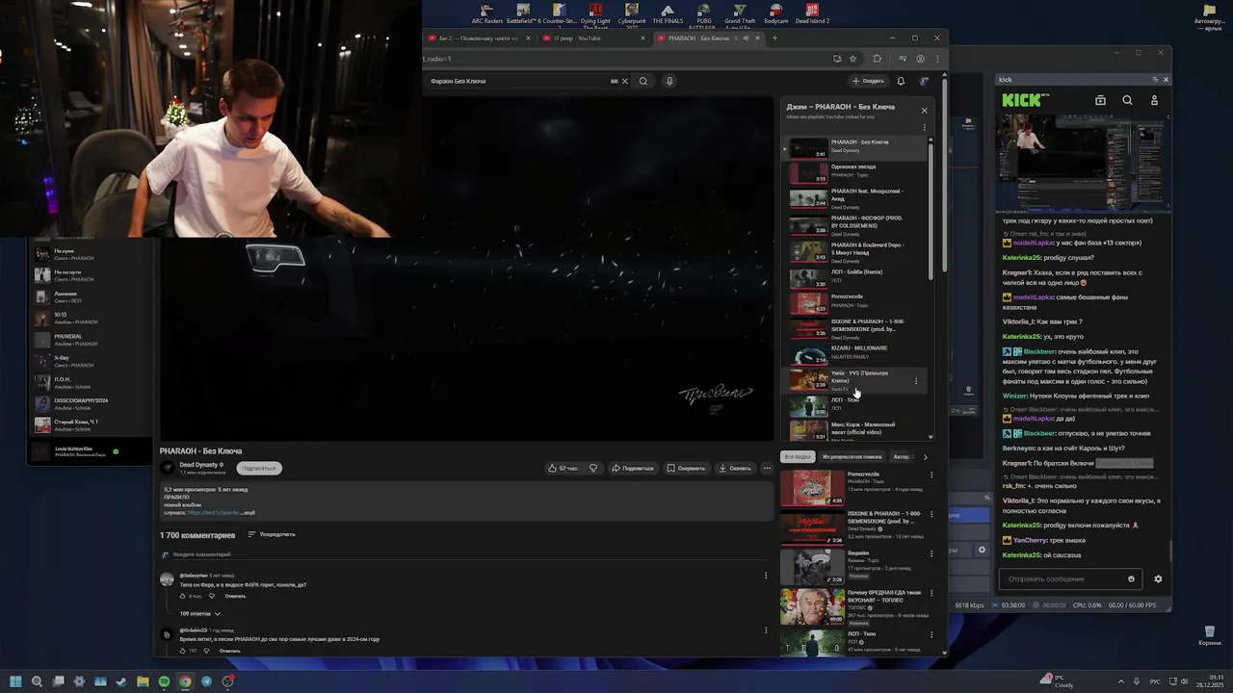
Task: Open YouTube notifications bell
Action: pyautogui.click(x=901, y=81)
